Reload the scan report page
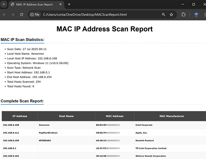This screenshot has height=159, width=206. point(22,15)
